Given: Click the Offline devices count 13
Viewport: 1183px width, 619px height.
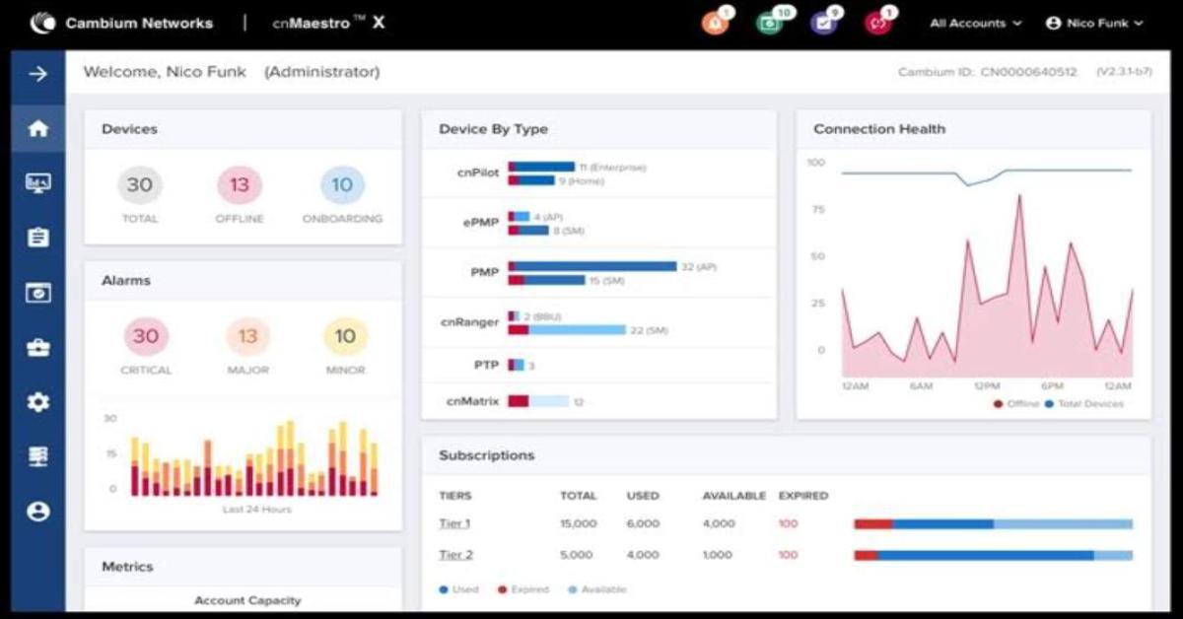Looking at the screenshot, I should (x=240, y=185).
